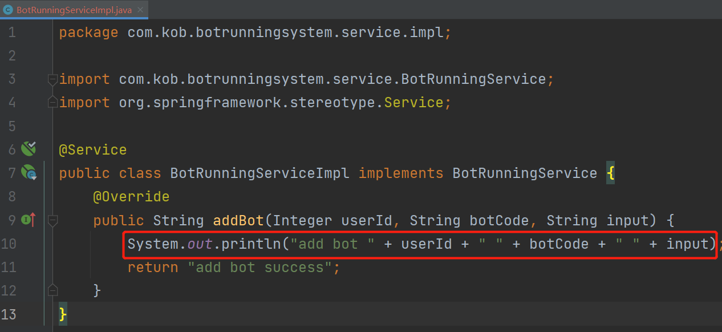
Task: Select the BotRunningServiceImpl.java editor tab
Action: tap(74, 10)
